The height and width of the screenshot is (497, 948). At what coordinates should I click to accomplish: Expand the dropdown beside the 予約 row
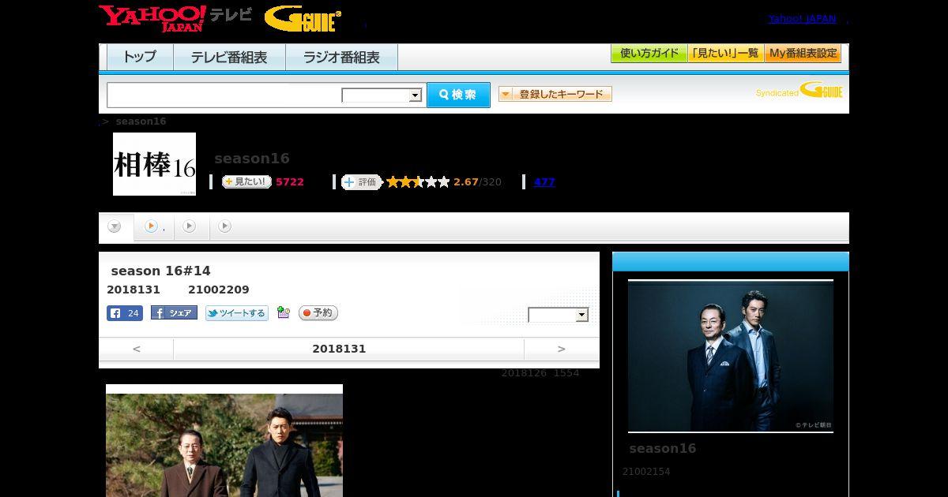pos(558,315)
